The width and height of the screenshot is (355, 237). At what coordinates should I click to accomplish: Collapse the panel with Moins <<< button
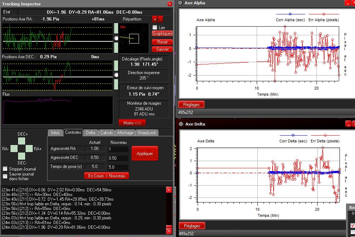(x=132, y=123)
